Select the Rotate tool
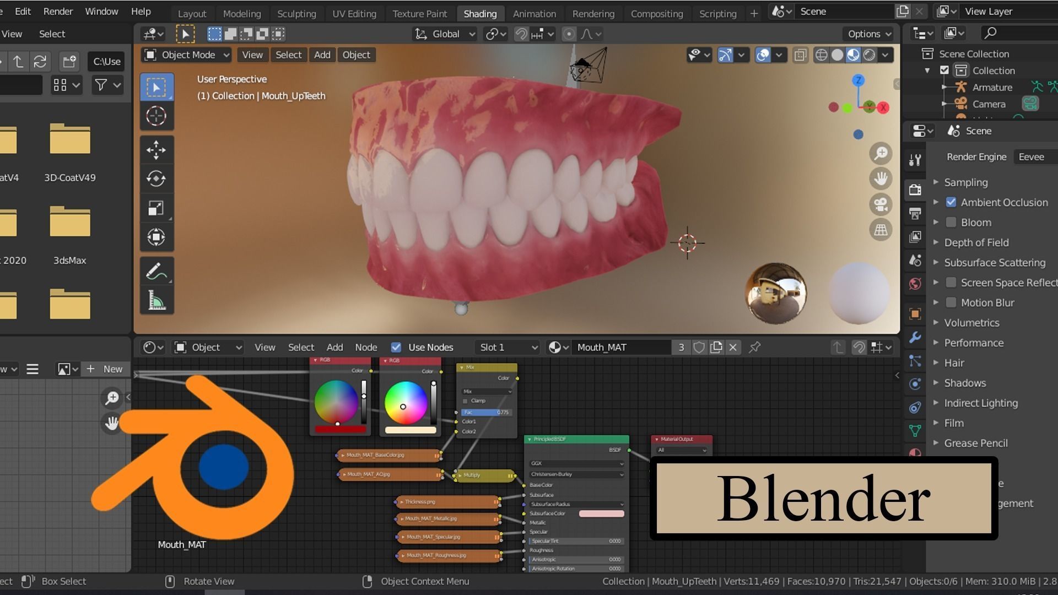Viewport: 1058px width, 595px height. click(156, 178)
